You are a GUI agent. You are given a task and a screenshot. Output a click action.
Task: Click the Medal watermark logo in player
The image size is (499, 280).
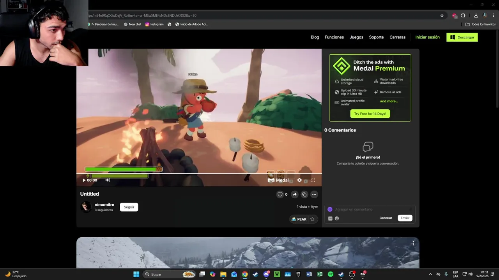278,180
